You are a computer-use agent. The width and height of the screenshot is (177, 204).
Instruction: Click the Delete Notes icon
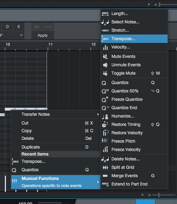(105, 159)
